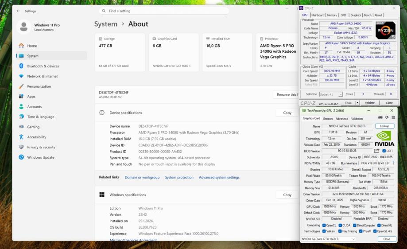Click CPU-Z title bar app icon

(301, 8)
